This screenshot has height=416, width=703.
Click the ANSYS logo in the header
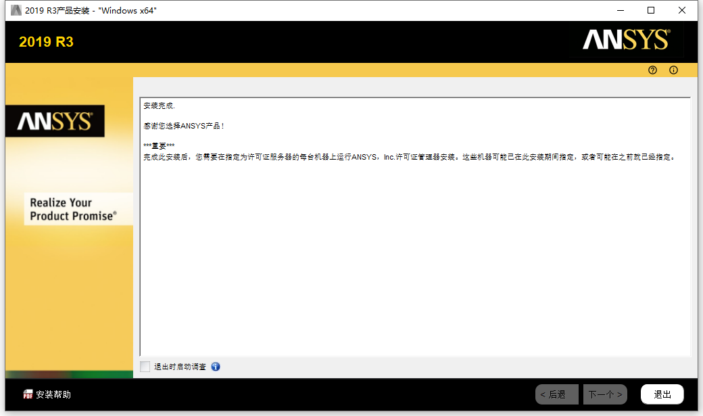627,39
